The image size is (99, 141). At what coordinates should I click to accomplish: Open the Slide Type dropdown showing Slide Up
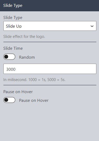coord(50,26)
